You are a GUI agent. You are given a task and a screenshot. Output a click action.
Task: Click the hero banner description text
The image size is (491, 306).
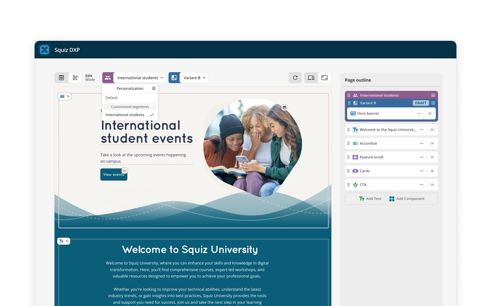tap(143, 158)
